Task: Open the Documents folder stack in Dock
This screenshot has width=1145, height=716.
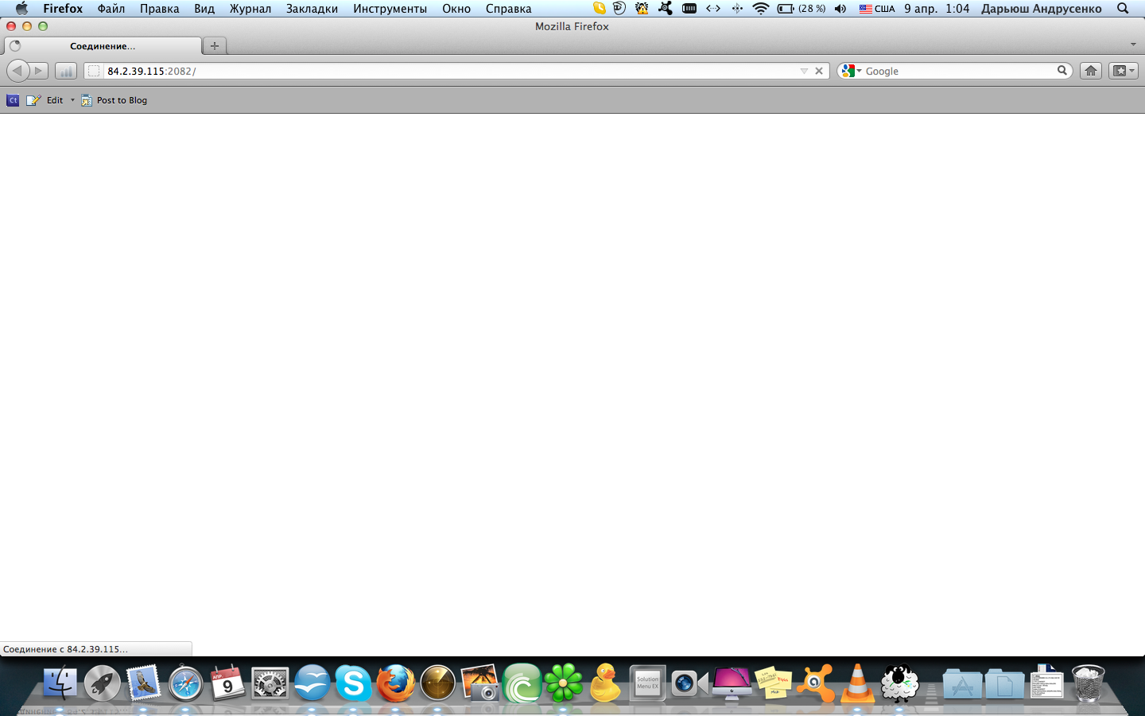Action: [1004, 684]
